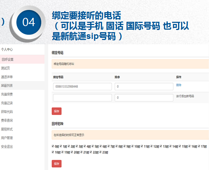Toggle the 23时 checkbox
This screenshot has width=209, height=170.
coord(100,152)
